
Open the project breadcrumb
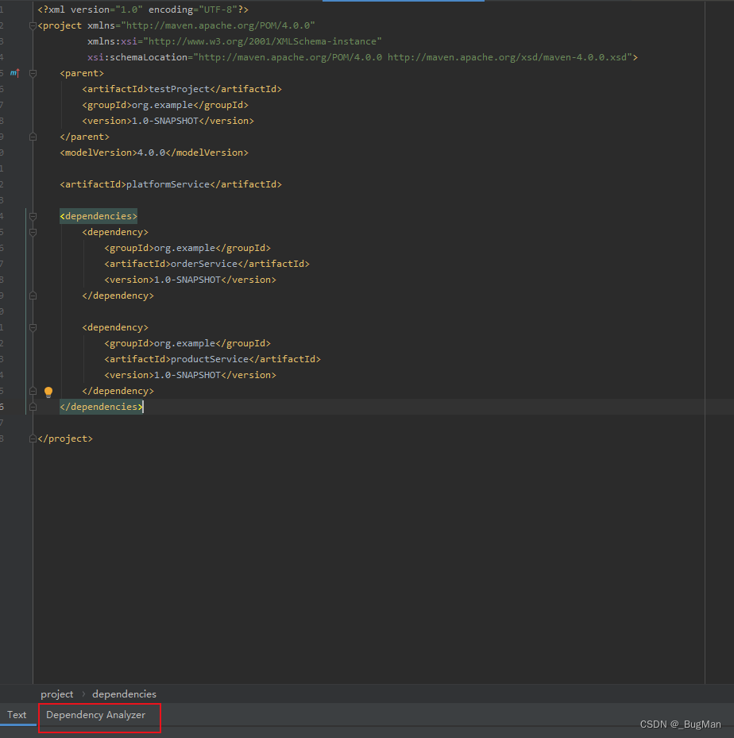click(57, 694)
